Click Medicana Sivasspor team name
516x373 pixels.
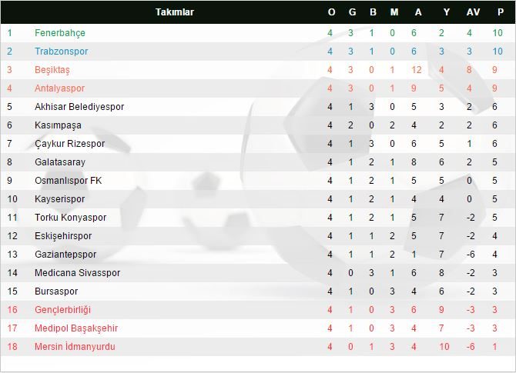click(77, 273)
